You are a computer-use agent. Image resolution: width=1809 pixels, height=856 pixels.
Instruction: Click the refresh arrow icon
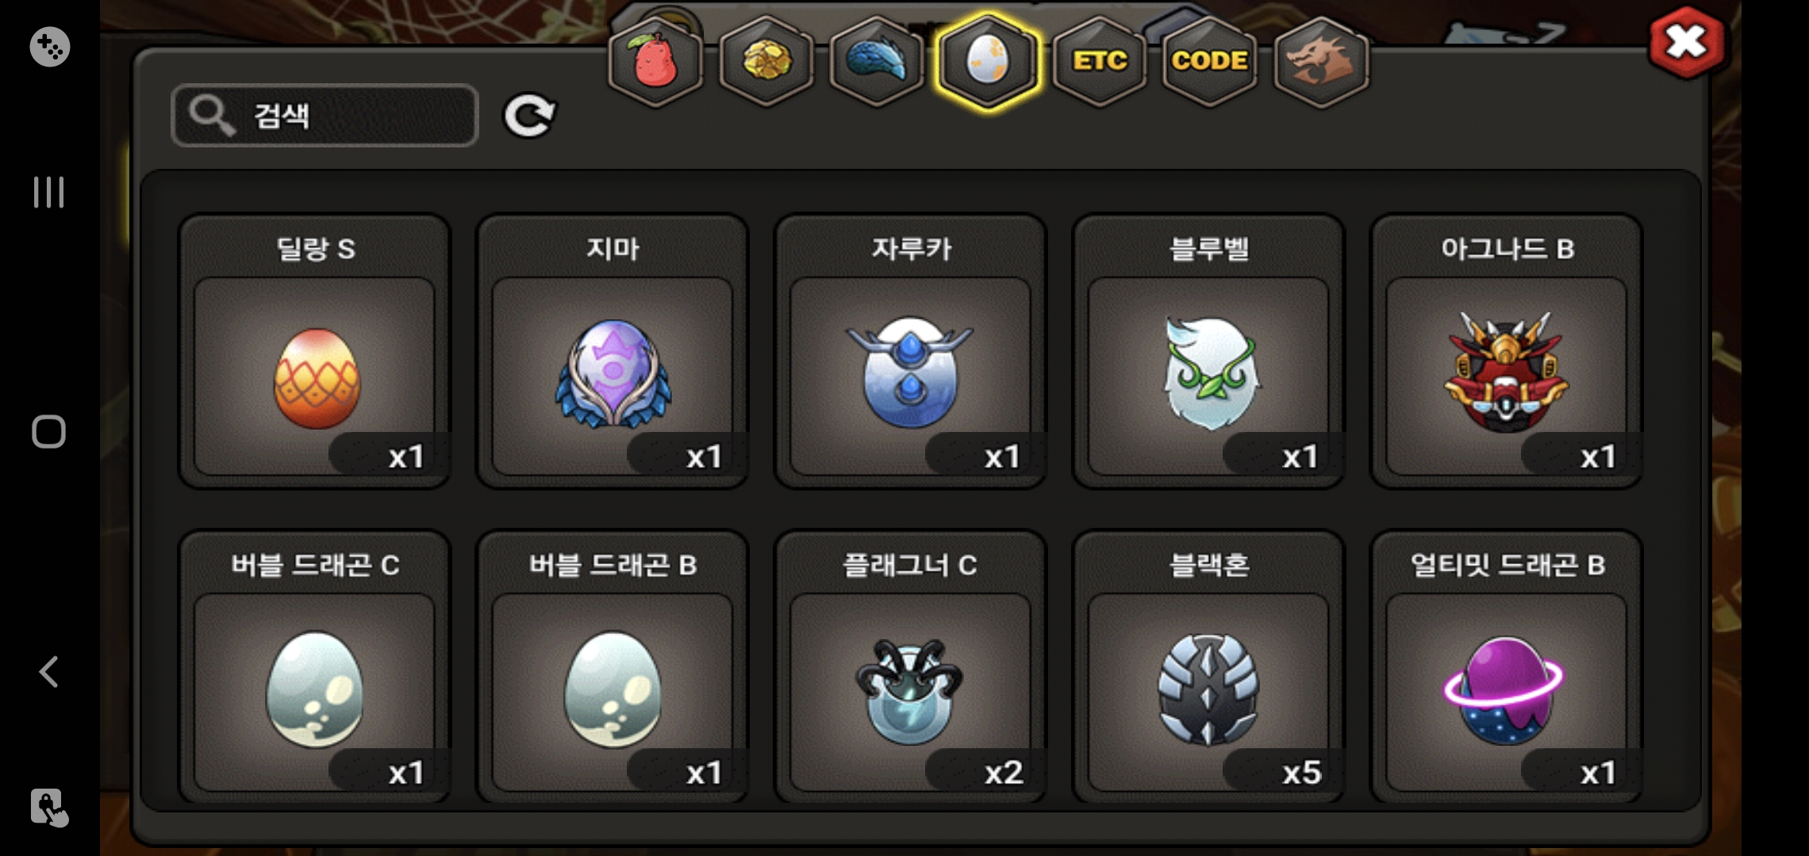(530, 116)
